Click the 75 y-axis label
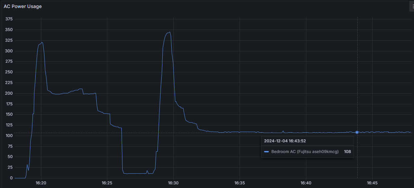This screenshot has height=188, width=414. [x=10, y=146]
